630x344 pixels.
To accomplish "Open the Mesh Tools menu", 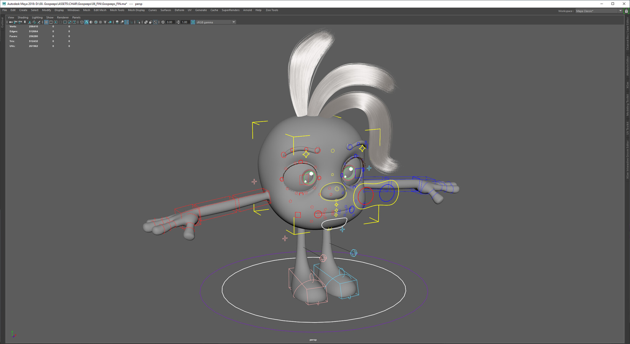I will pyautogui.click(x=117, y=10).
